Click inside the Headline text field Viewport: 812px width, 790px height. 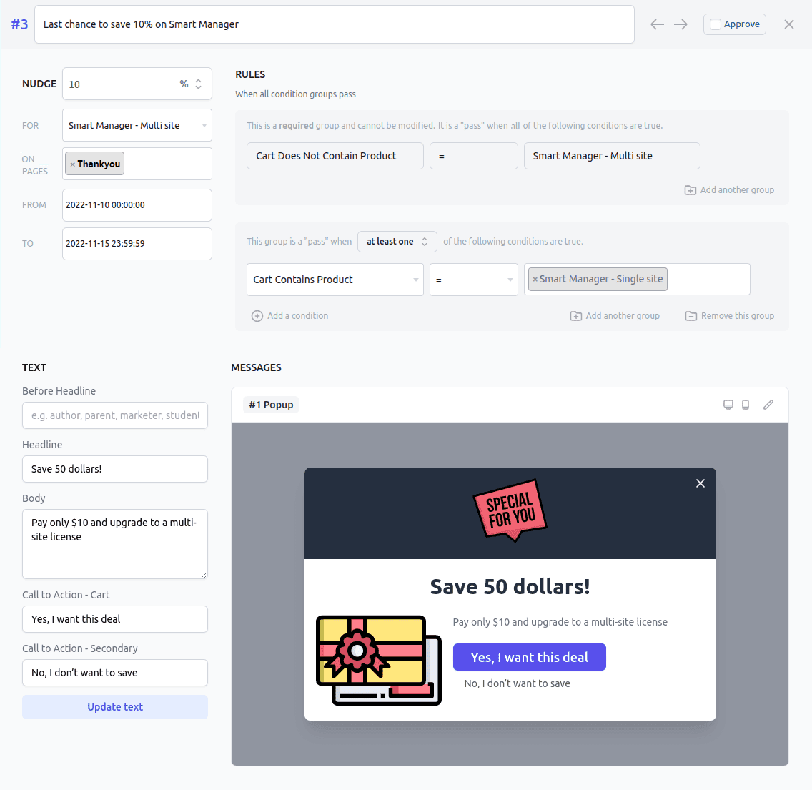pos(114,469)
